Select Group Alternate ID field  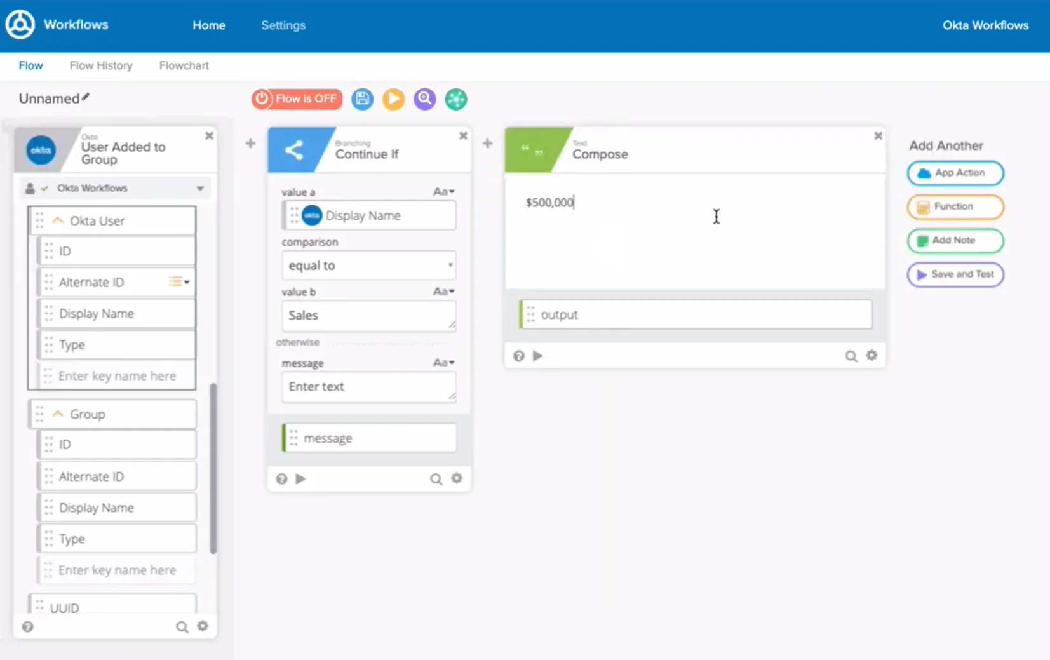[116, 476]
